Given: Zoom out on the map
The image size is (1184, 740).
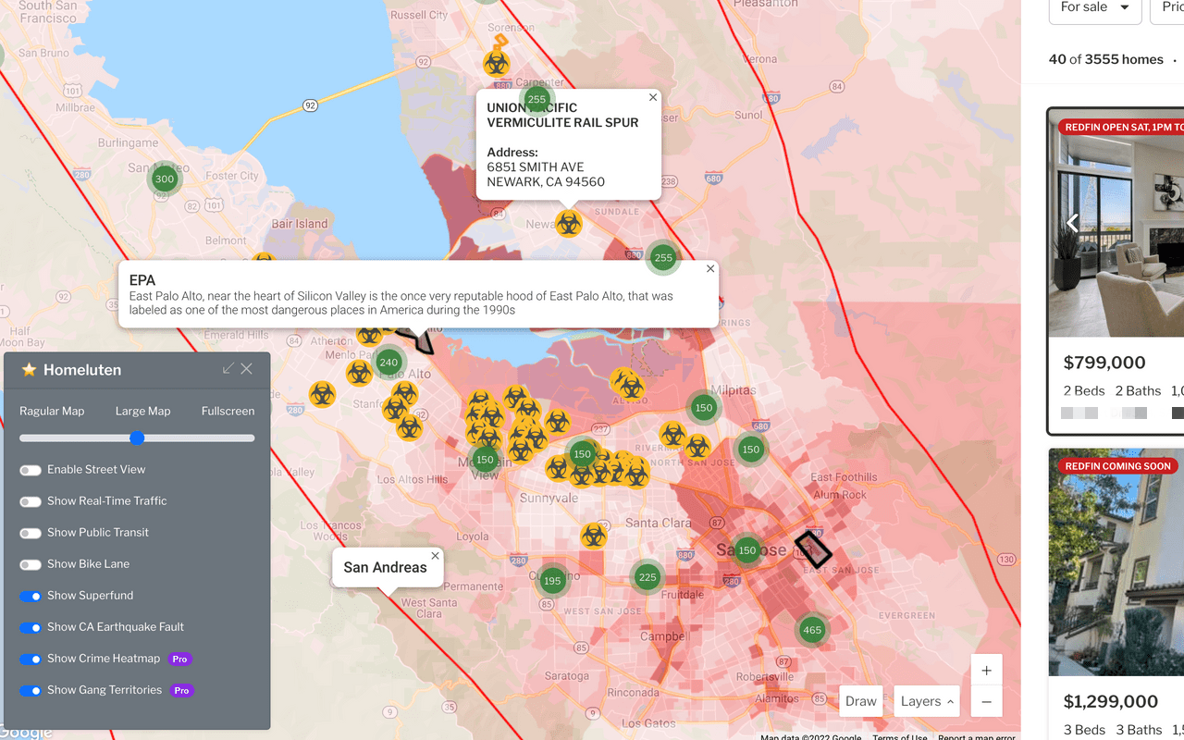Looking at the screenshot, I should (987, 702).
